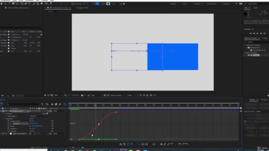Click the Draft 3D icon in timeline

47,104
